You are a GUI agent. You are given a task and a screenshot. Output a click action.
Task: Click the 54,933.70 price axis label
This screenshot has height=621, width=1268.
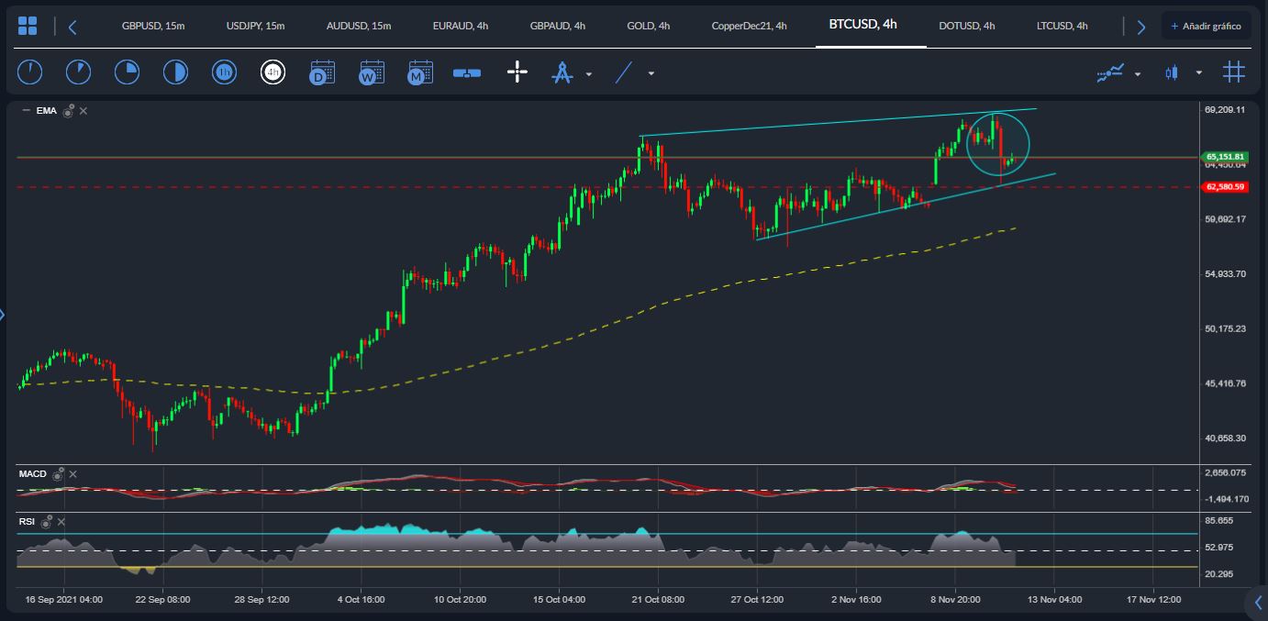[x=1225, y=274]
